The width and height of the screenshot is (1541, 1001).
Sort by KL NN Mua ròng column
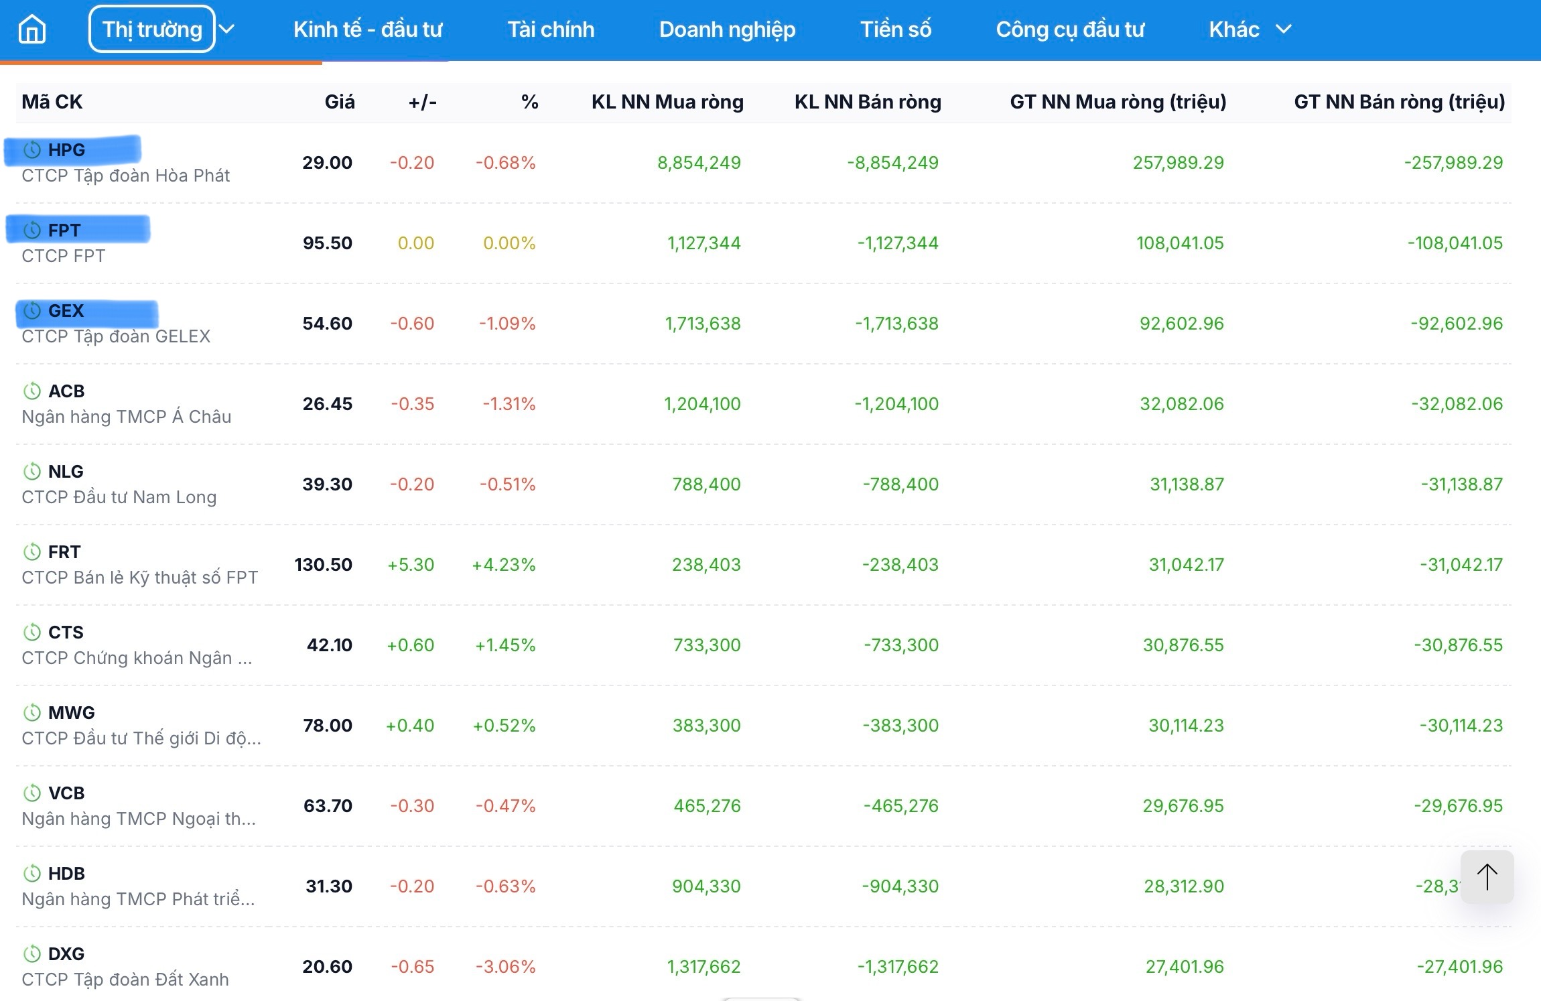tap(667, 102)
